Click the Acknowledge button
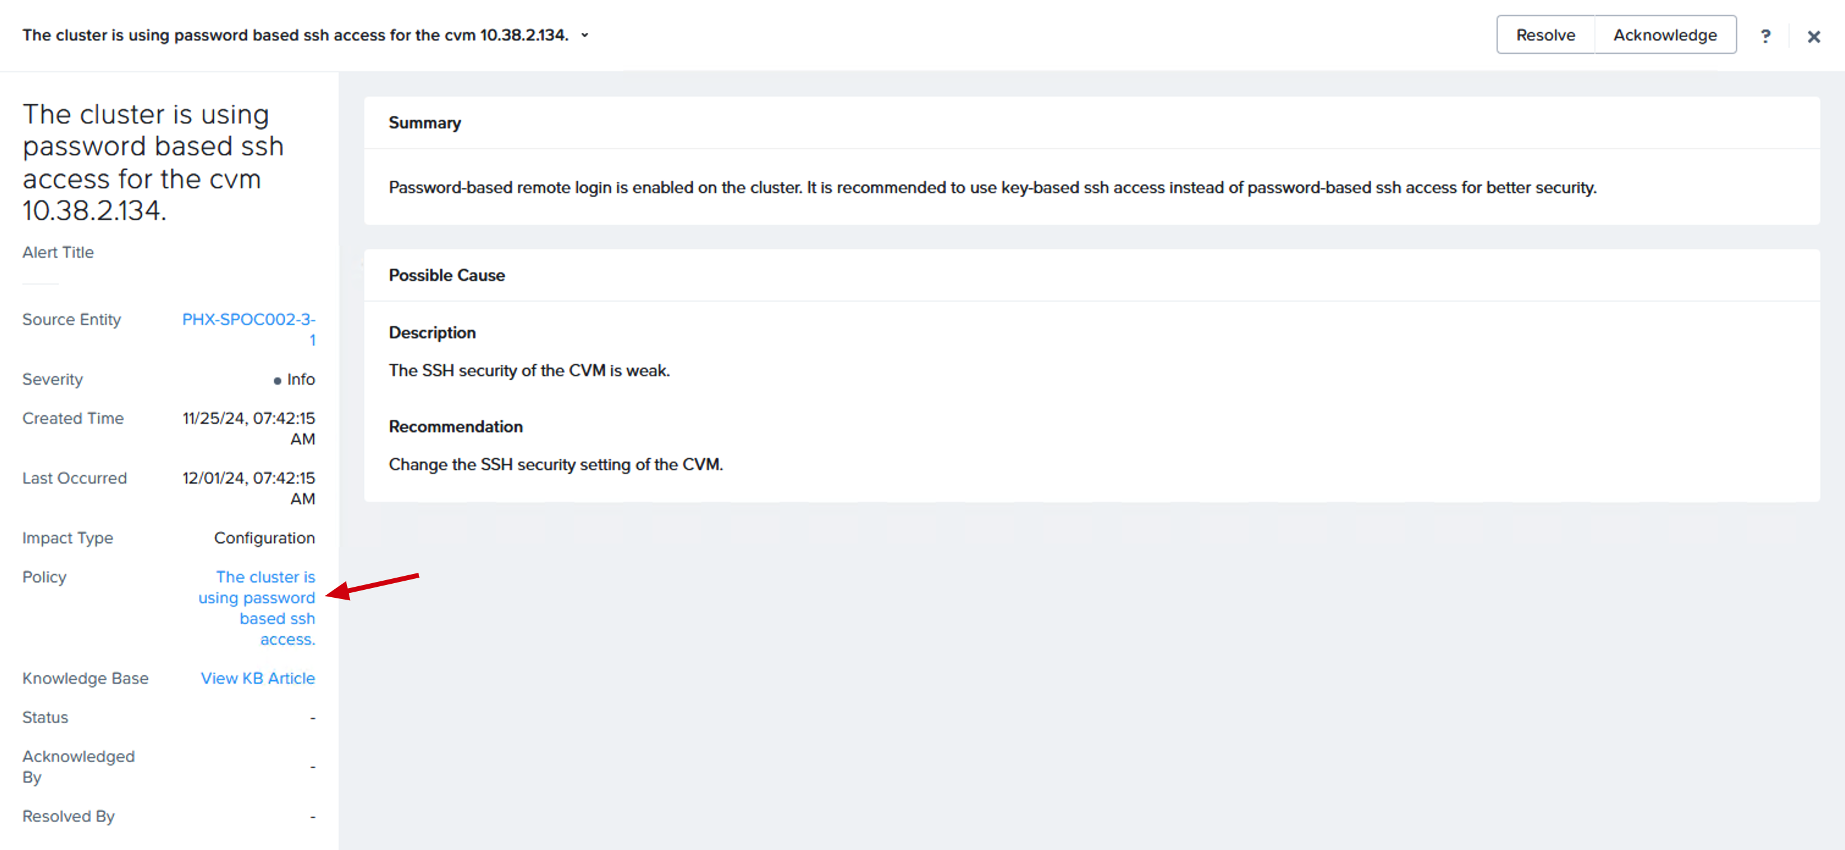 click(1665, 34)
